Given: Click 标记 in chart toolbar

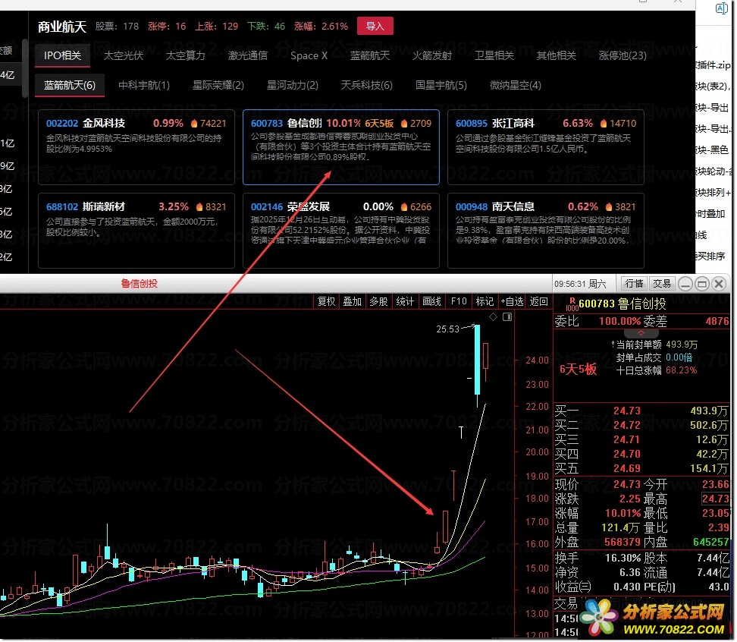Looking at the screenshot, I should point(485,301).
